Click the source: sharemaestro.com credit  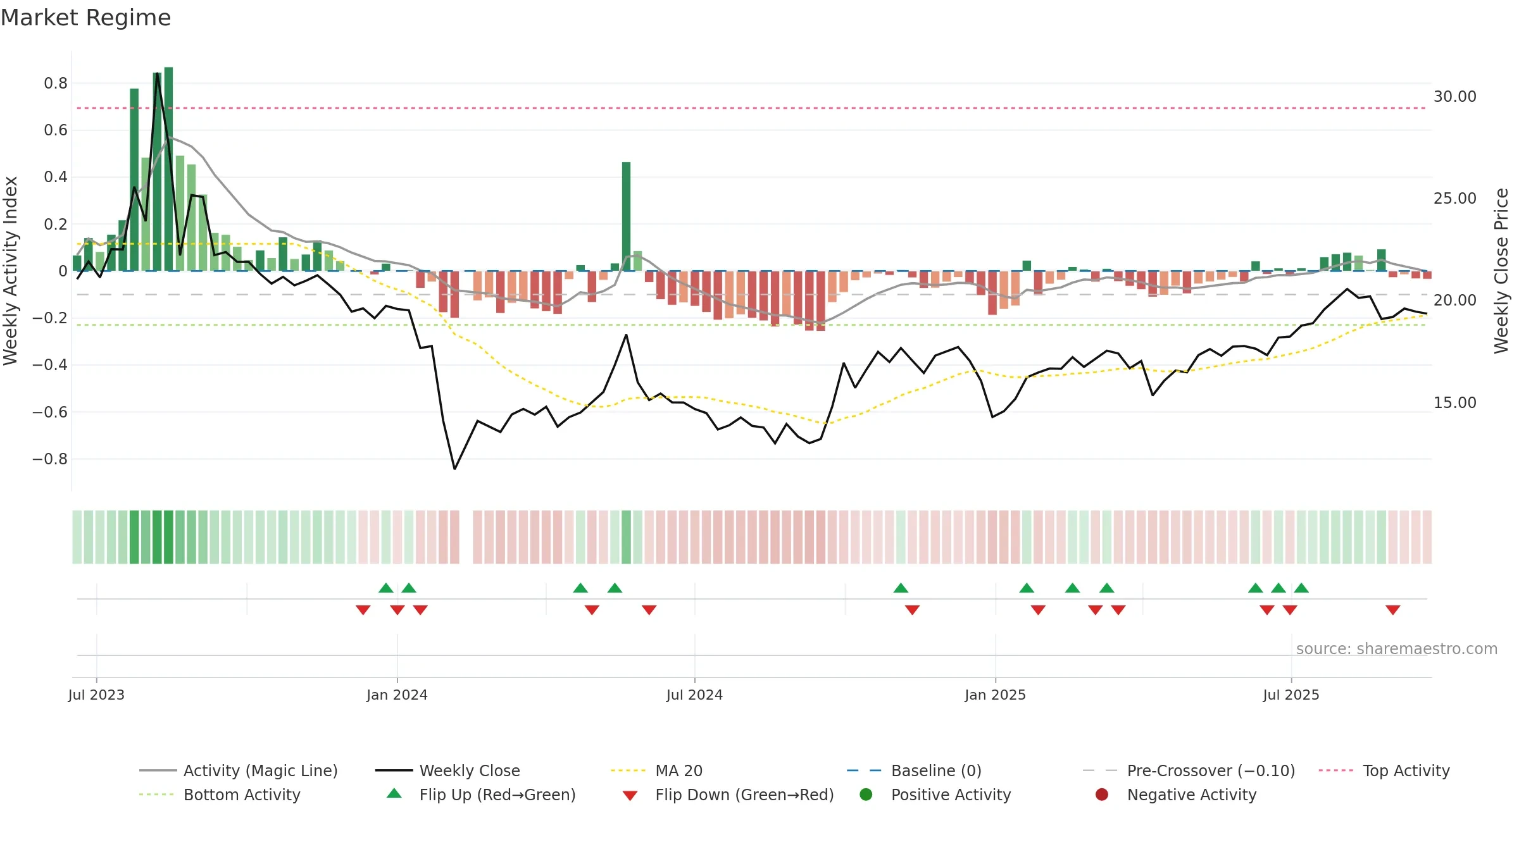click(x=1397, y=648)
